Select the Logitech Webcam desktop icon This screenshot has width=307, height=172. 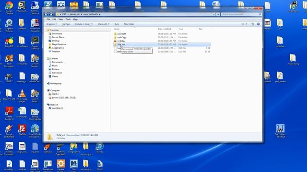tap(9, 25)
